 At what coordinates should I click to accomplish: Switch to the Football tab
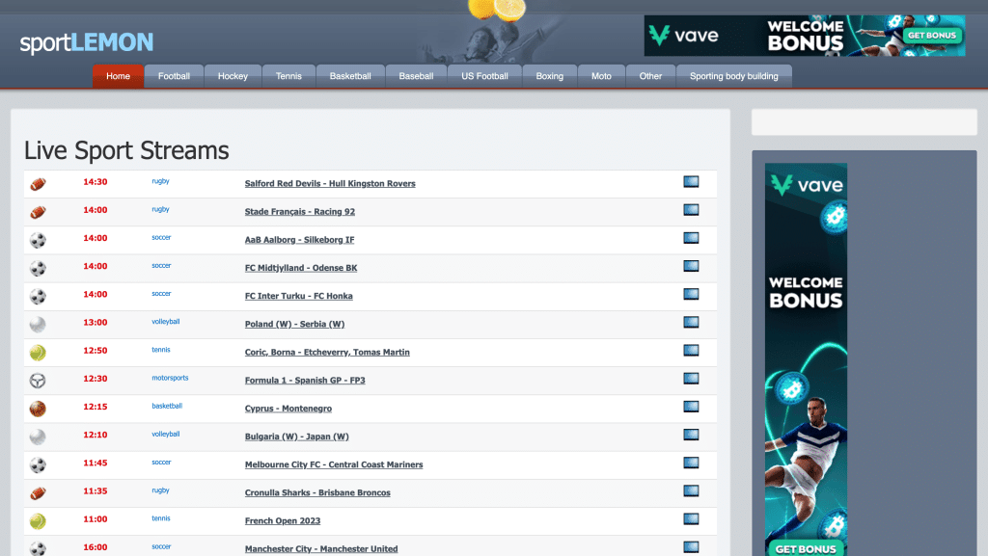pyautogui.click(x=174, y=76)
